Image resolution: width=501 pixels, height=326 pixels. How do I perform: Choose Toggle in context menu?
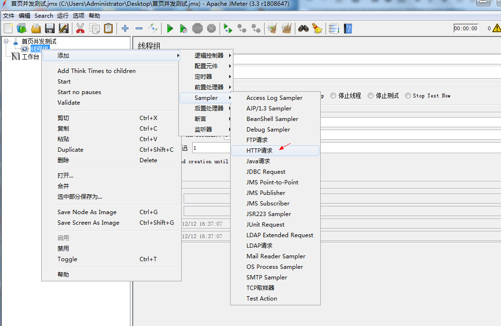tap(111, 259)
